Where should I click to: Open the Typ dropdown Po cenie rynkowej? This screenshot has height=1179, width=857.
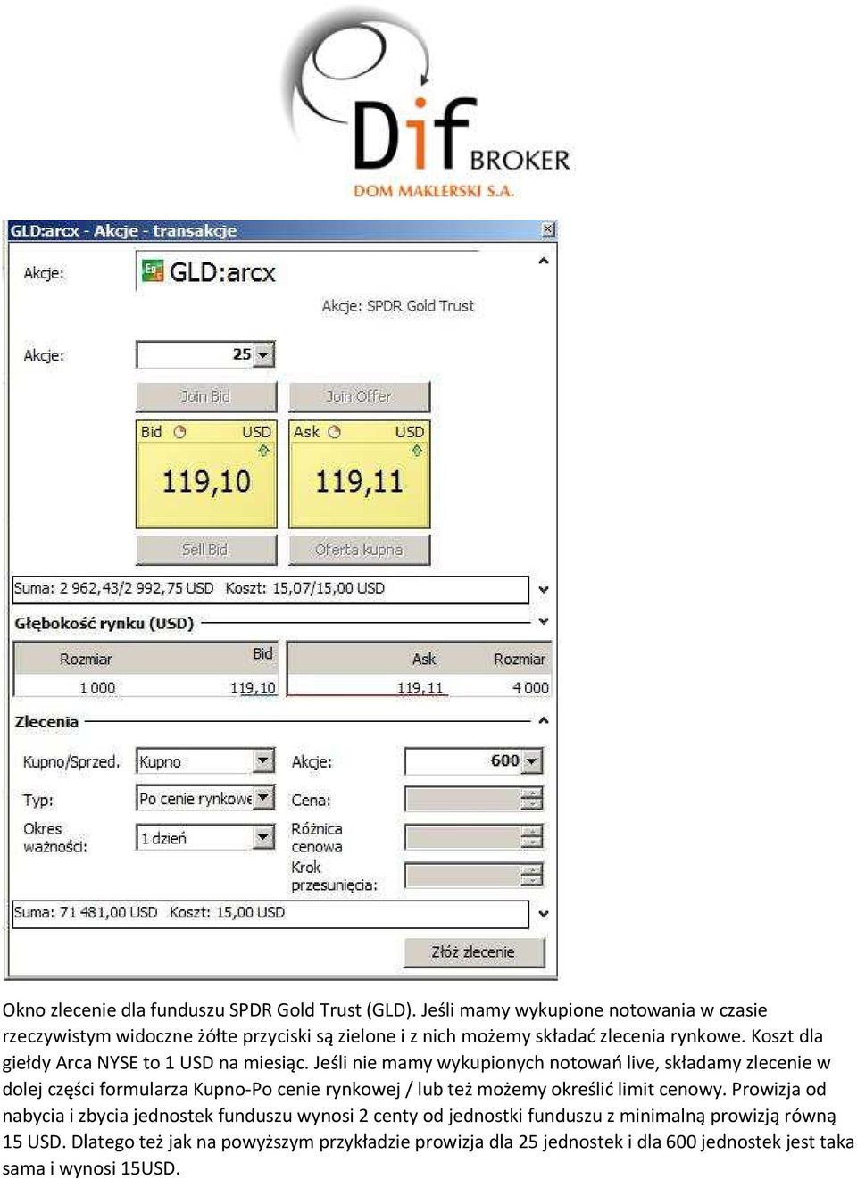pyautogui.click(x=263, y=798)
